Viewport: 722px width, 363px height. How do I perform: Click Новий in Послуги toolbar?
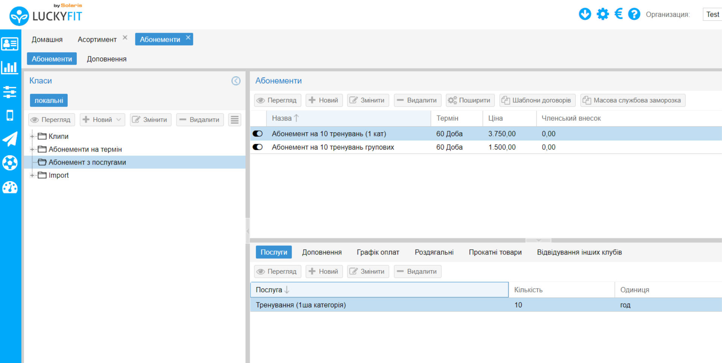point(324,271)
